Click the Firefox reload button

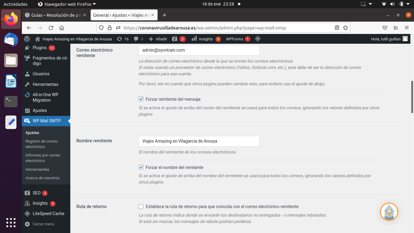pyautogui.click(x=51, y=28)
